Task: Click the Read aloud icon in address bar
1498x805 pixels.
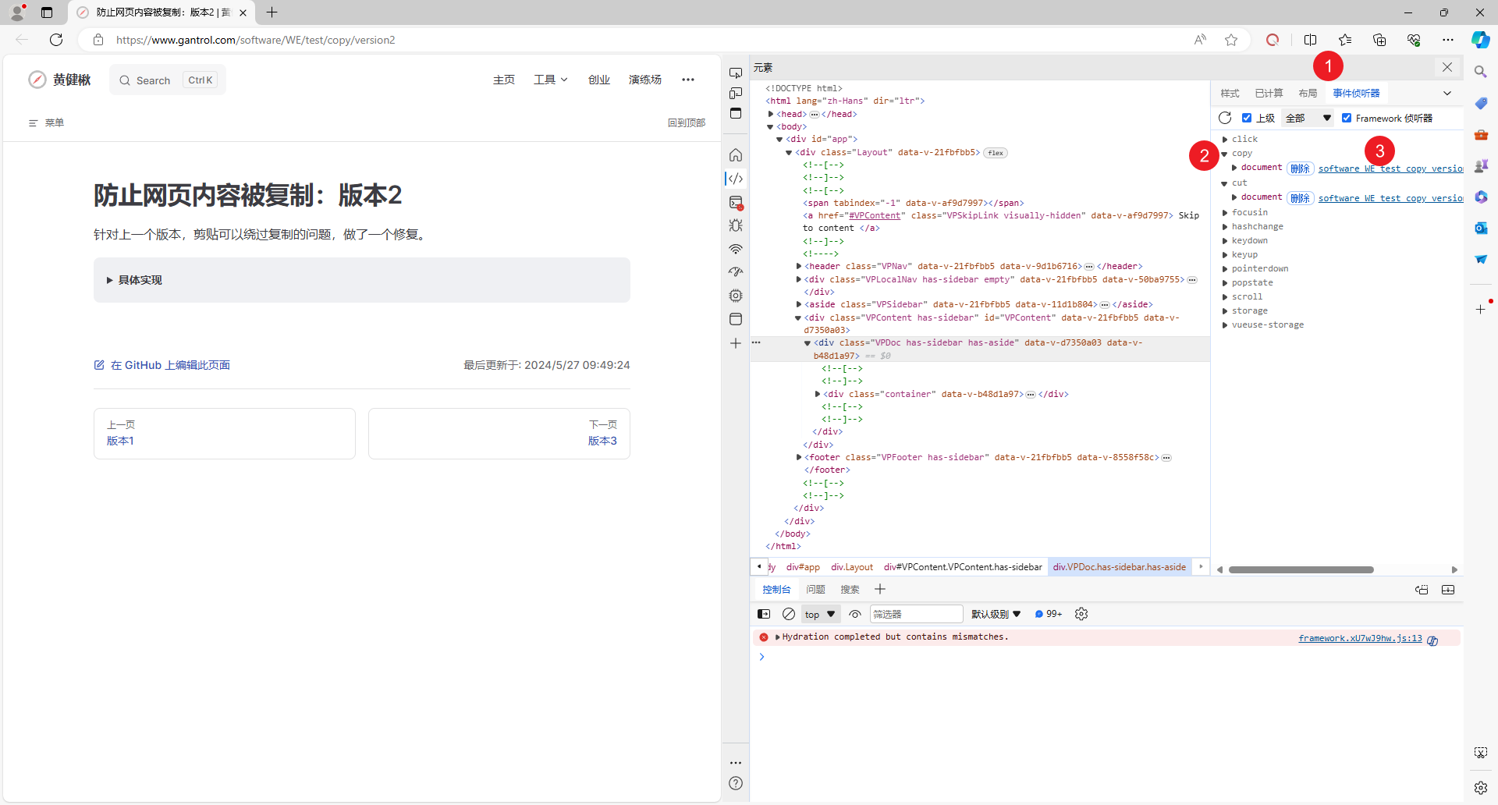Action: [x=1200, y=40]
